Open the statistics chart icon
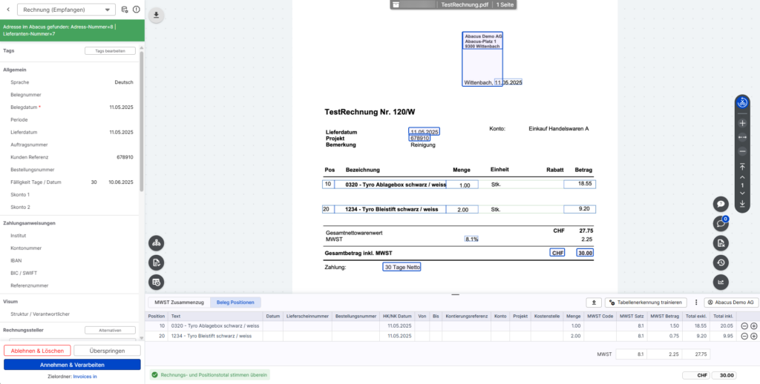This screenshot has width=760, height=384. click(720, 282)
